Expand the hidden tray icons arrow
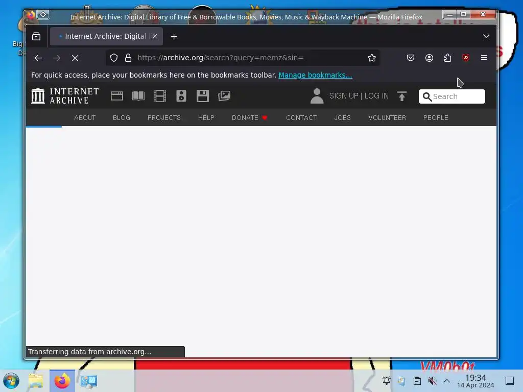 (447, 381)
